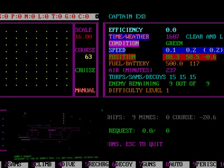
Task: Select the FUEL/BATTERY label
Action: tap(129, 64)
